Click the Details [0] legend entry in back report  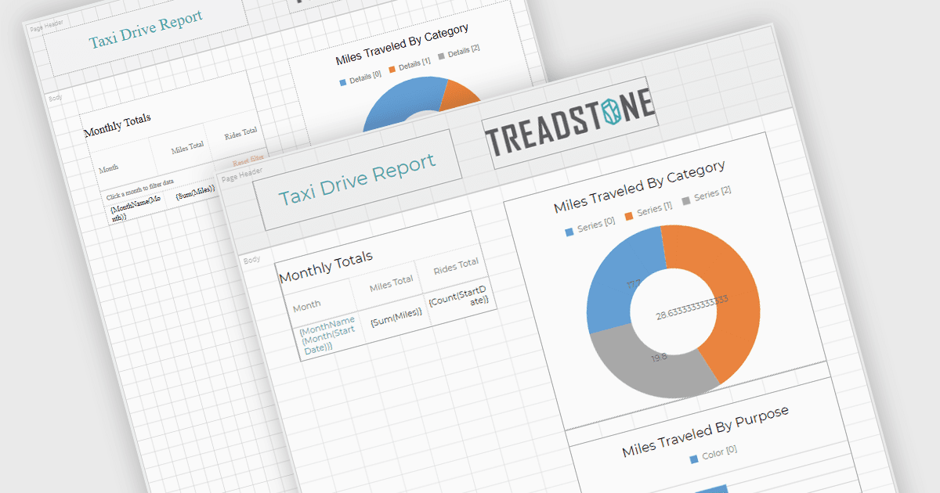[x=360, y=79]
